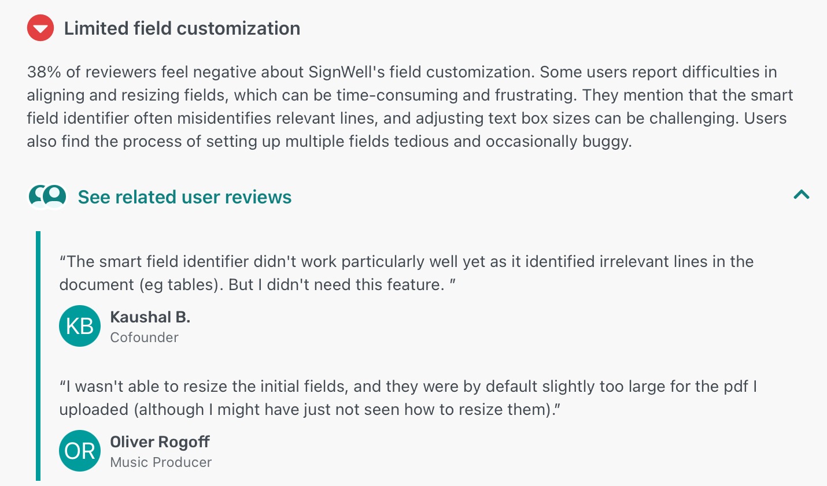Select the teal user reviews icon
This screenshot has height=486, width=827.
point(47,196)
